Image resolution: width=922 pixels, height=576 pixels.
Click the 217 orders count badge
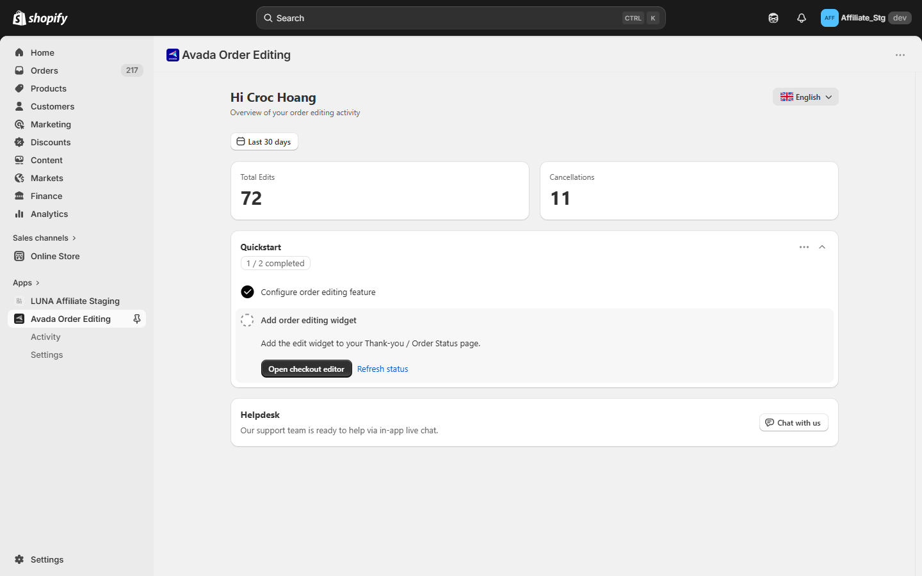[132, 70]
